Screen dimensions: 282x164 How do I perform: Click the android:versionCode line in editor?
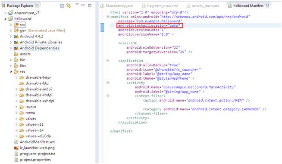tap(142, 30)
